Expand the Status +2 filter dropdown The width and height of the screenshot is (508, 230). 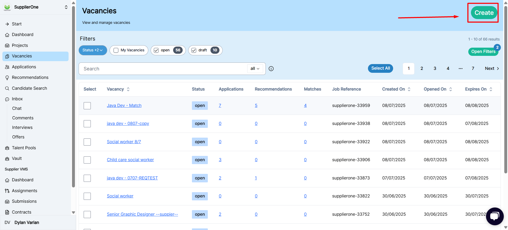(93, 50)
